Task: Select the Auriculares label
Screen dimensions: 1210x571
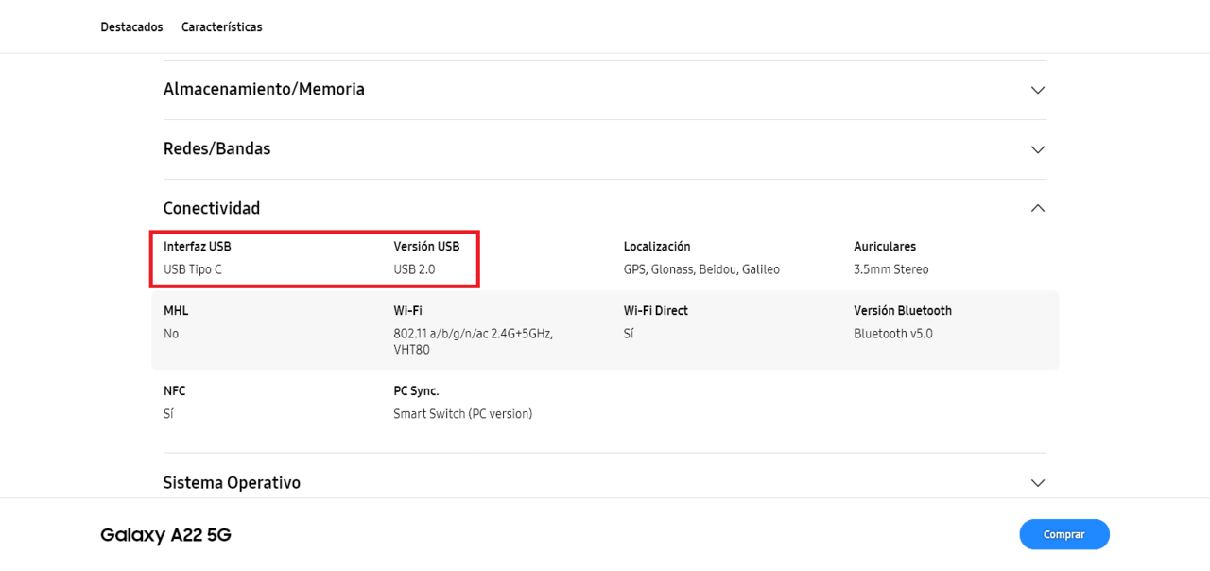Action: (885, 247)
